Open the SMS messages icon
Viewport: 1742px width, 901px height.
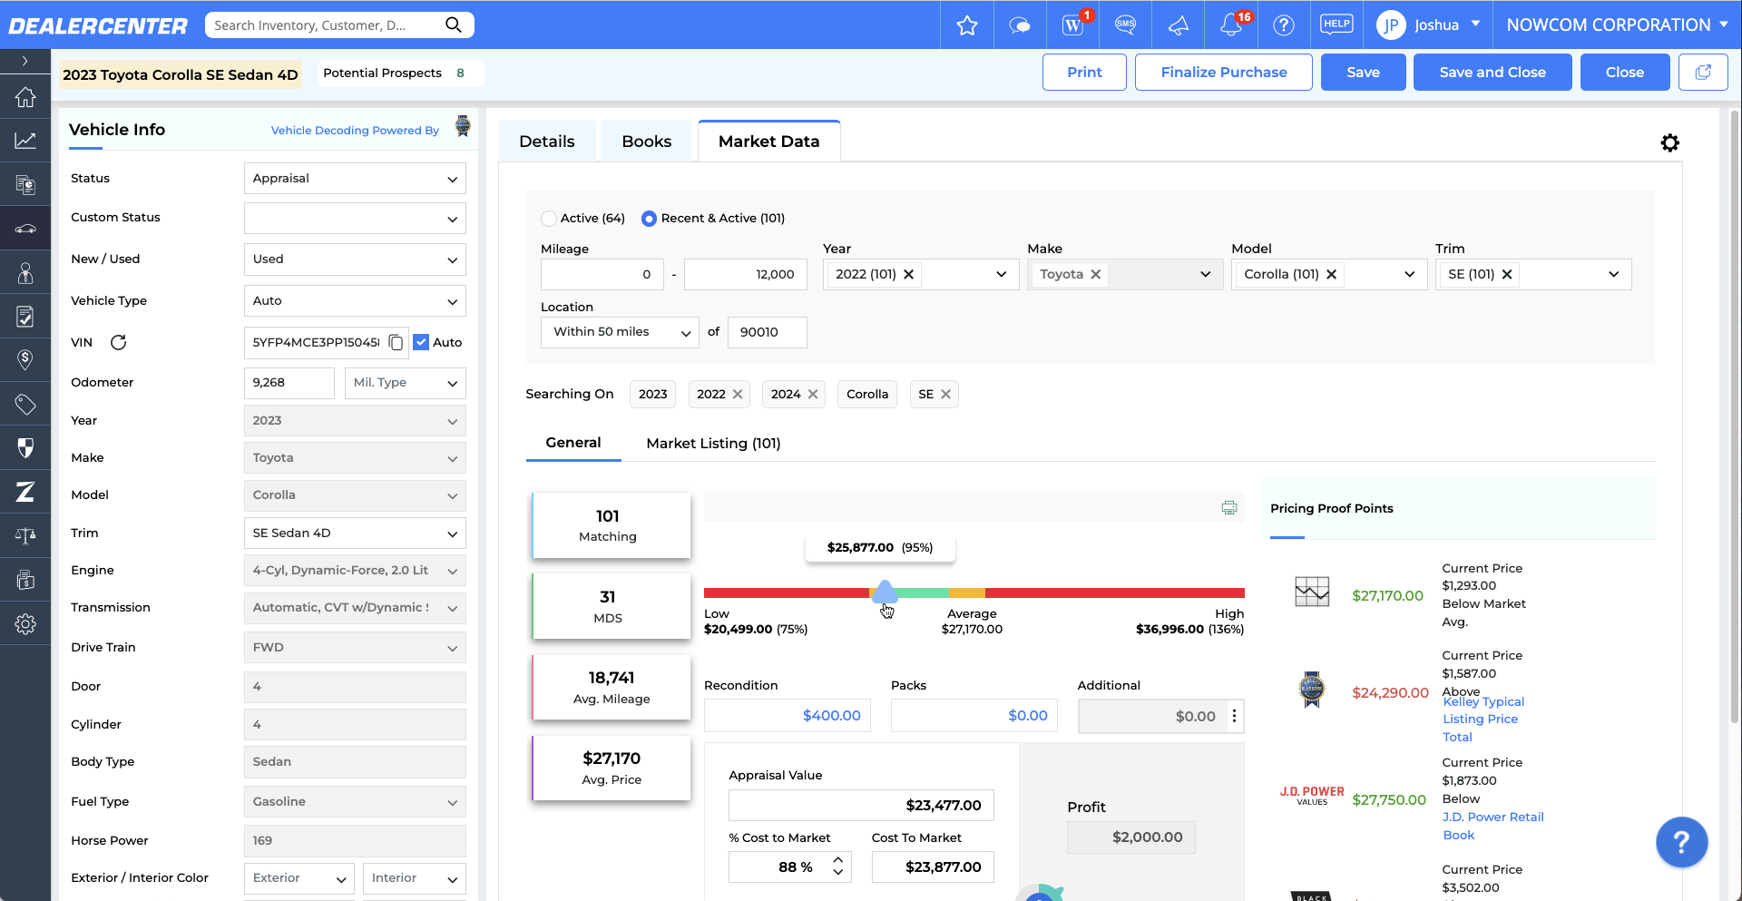pyautogui.click(x=1125, y=24)
